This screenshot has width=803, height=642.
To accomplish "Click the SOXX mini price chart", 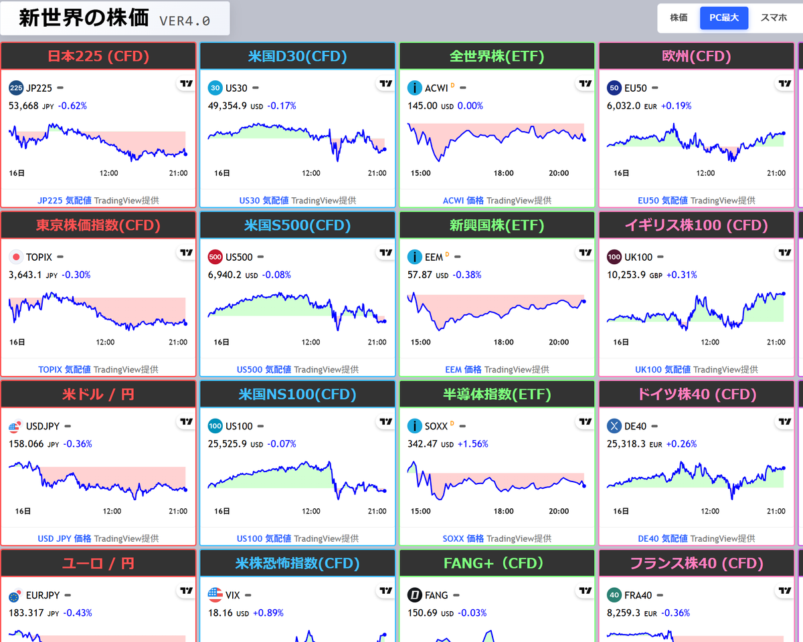I will click(497, 481).
